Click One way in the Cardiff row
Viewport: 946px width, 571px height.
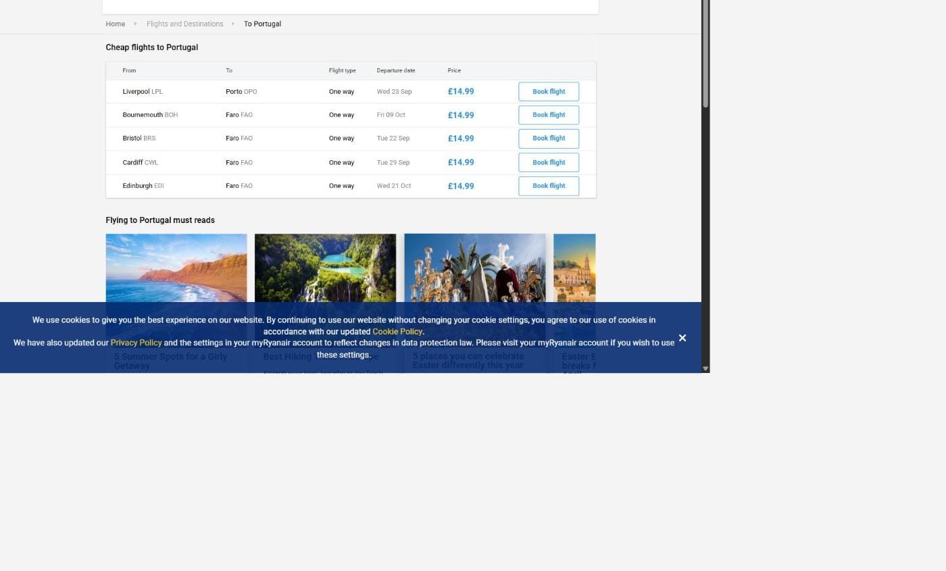pyautogui.click(x=341, y=162)
